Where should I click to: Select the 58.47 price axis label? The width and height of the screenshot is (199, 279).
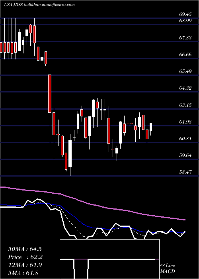click(185, 172)
